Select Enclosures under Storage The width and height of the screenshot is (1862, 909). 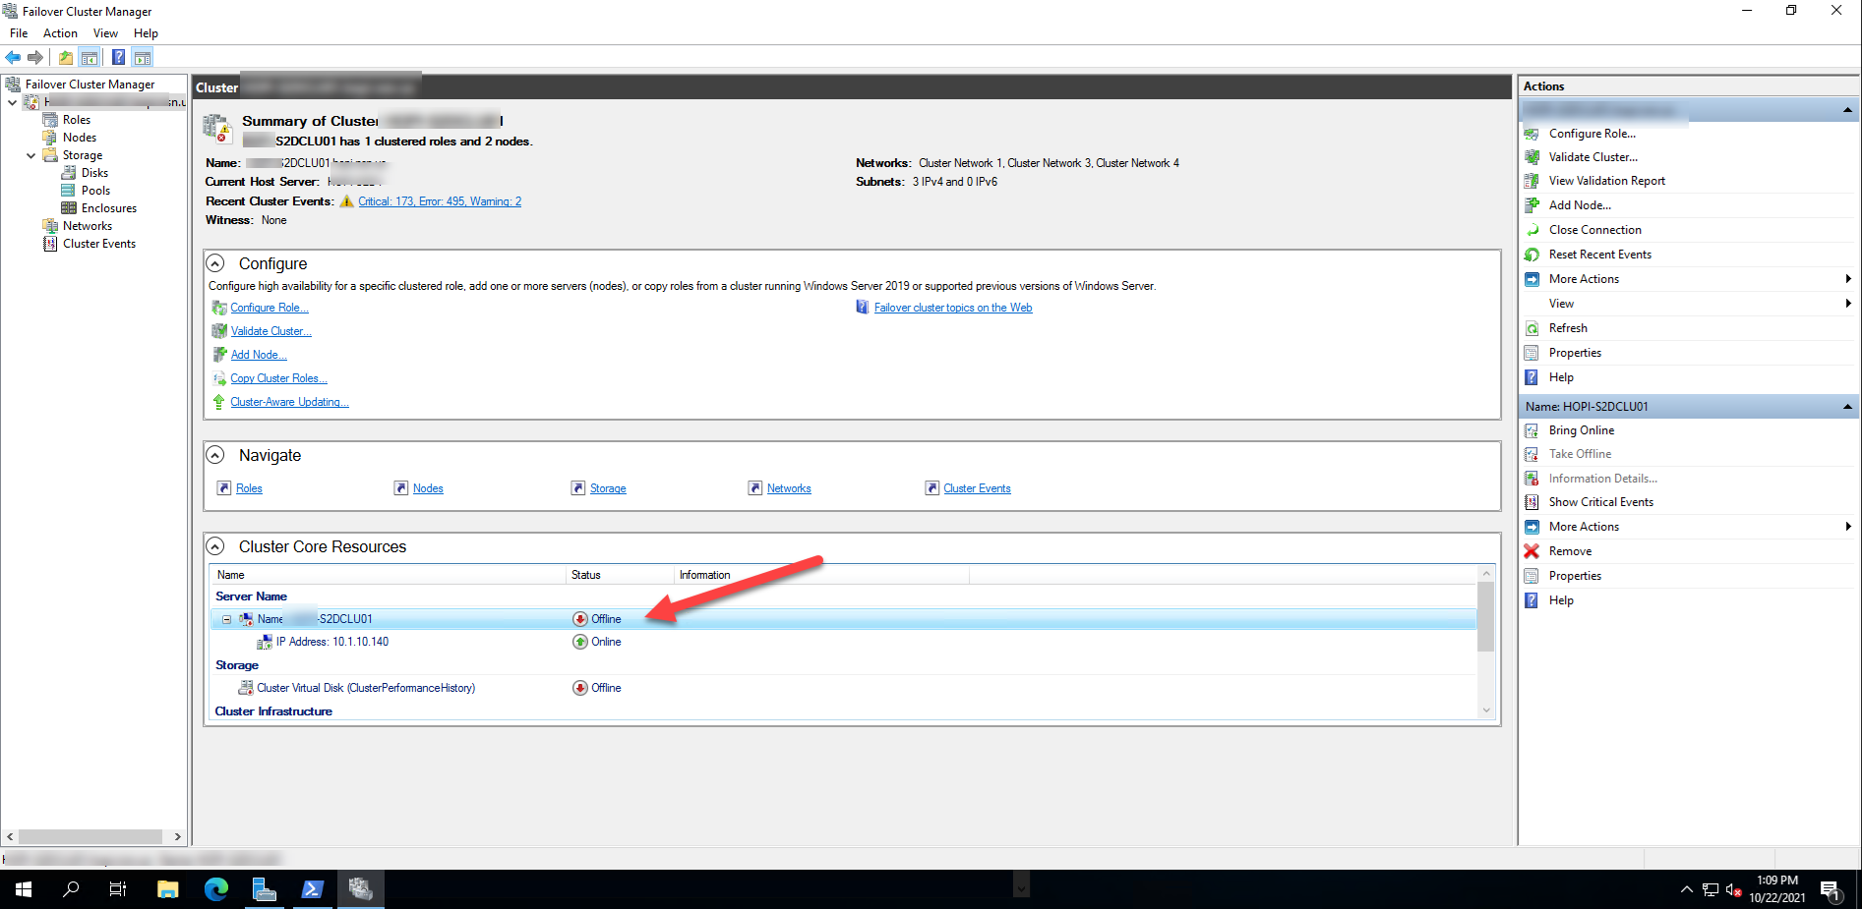click(109, 208)
